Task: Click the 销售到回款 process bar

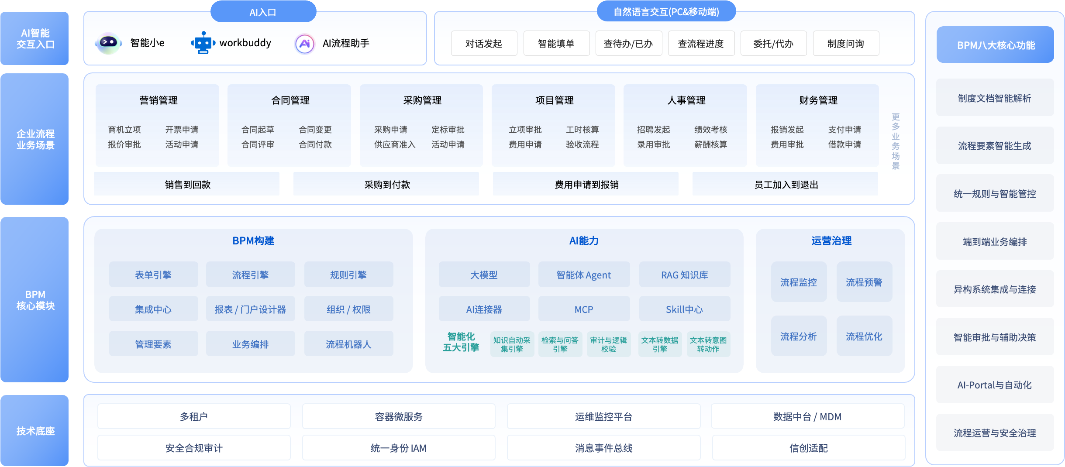Action: (x=187, y=184)
